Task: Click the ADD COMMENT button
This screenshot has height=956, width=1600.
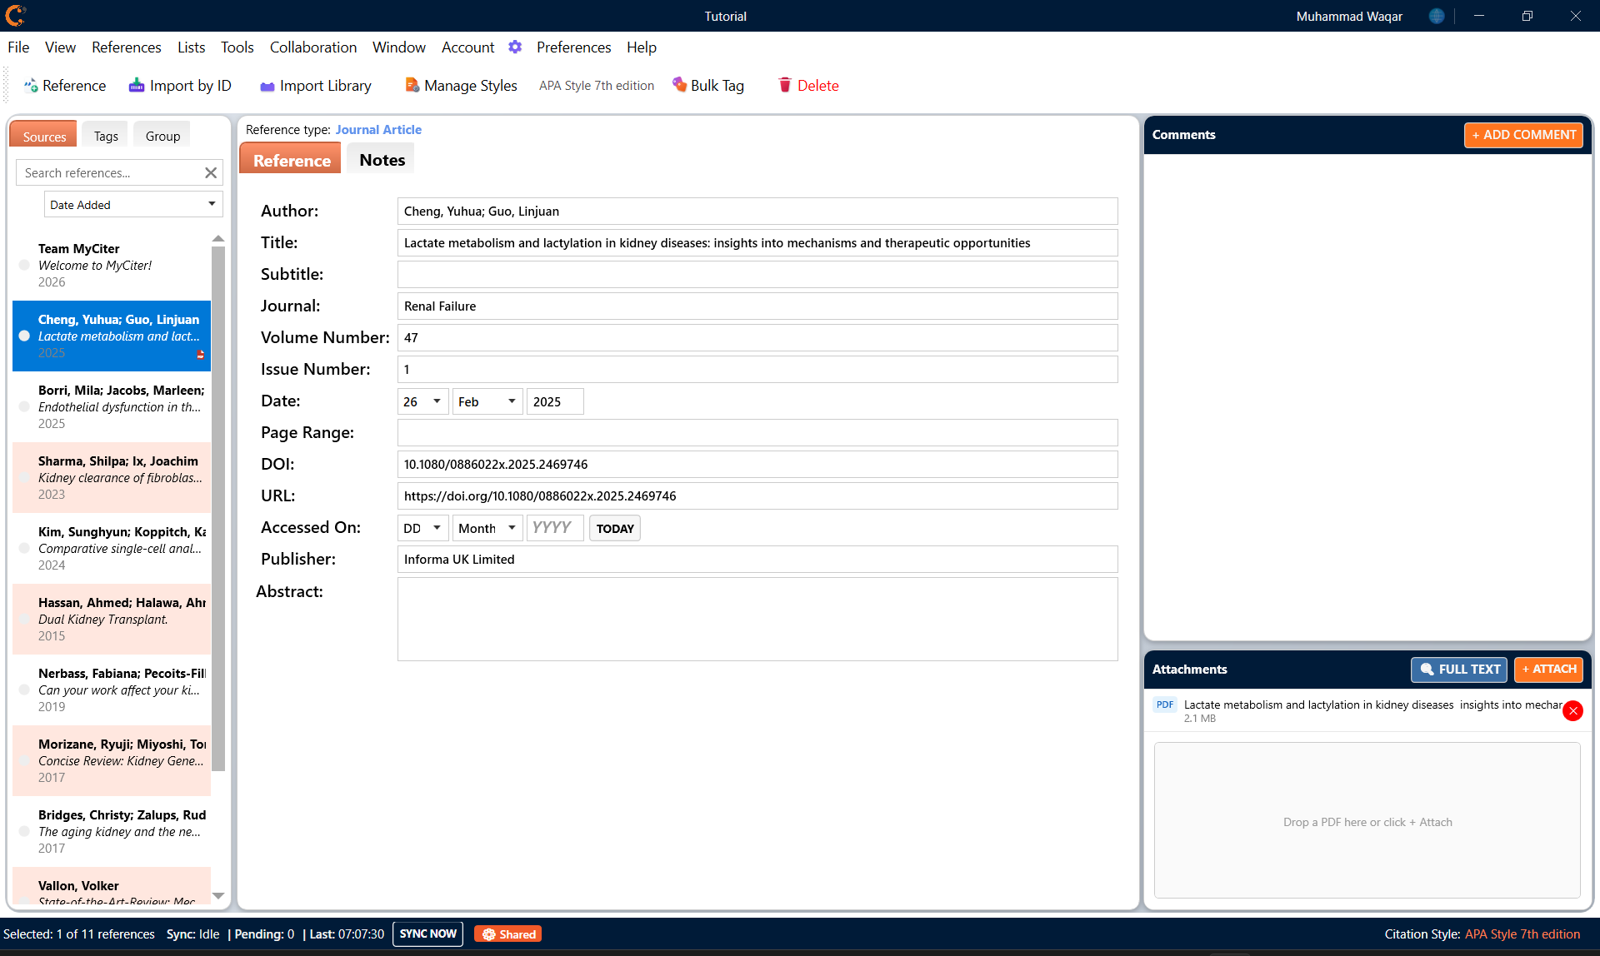Action: click(1523, 135)
